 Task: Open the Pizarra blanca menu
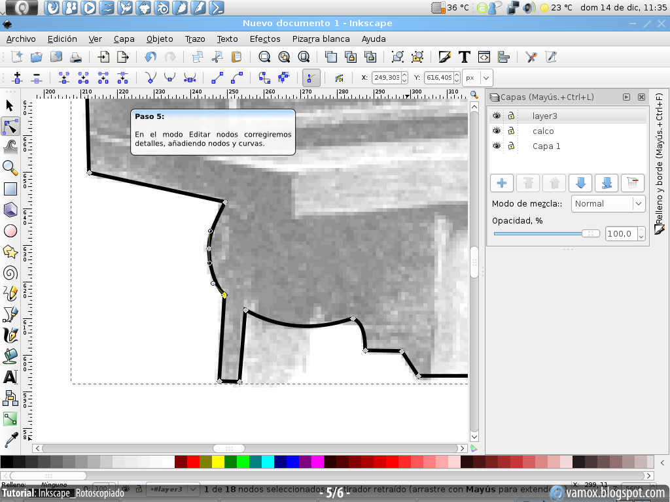point(321,39)
